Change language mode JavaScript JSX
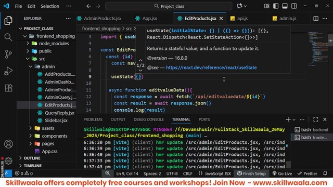Image resolution: width=333 pixels, height=187 pixels. (217, 173)
